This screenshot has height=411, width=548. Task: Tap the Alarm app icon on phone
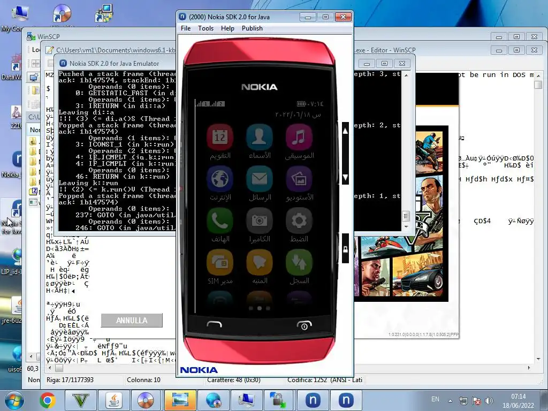coord(260,262)
